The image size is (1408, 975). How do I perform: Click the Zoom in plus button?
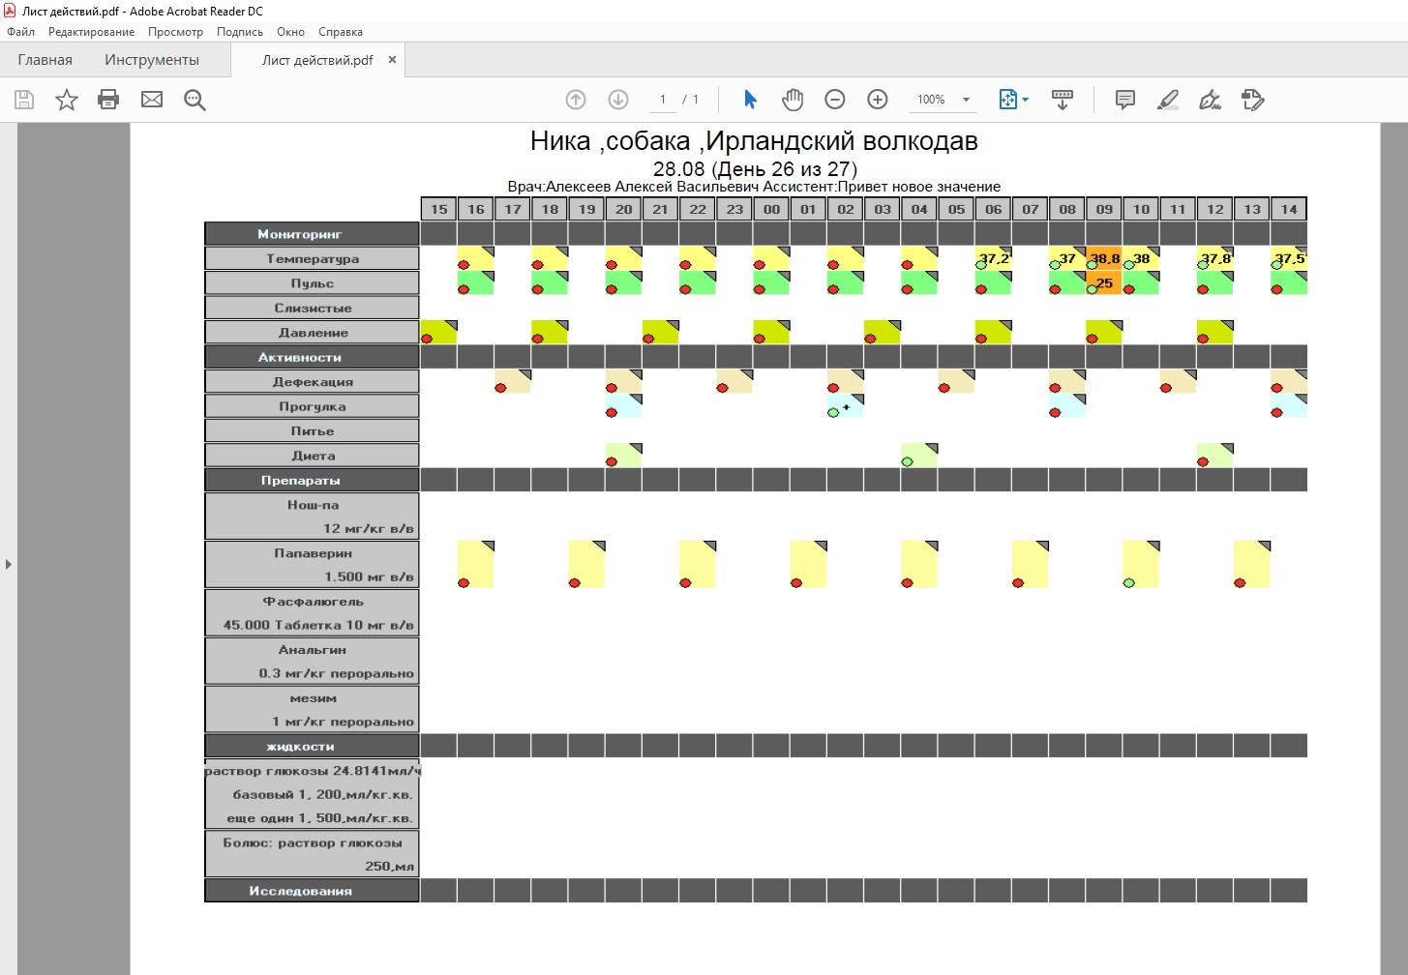pos(878,100)
